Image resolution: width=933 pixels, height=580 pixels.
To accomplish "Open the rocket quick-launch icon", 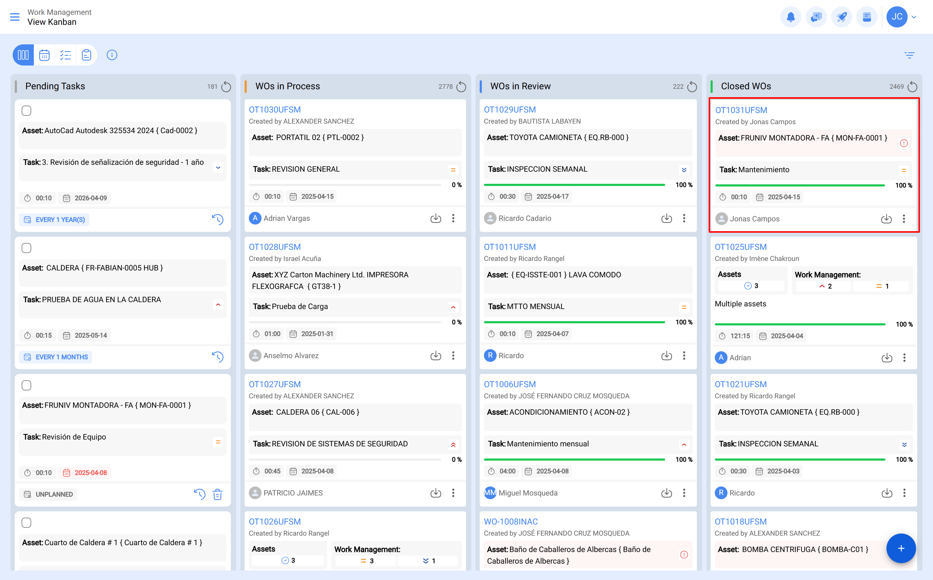I will click(x=841, y=17).
